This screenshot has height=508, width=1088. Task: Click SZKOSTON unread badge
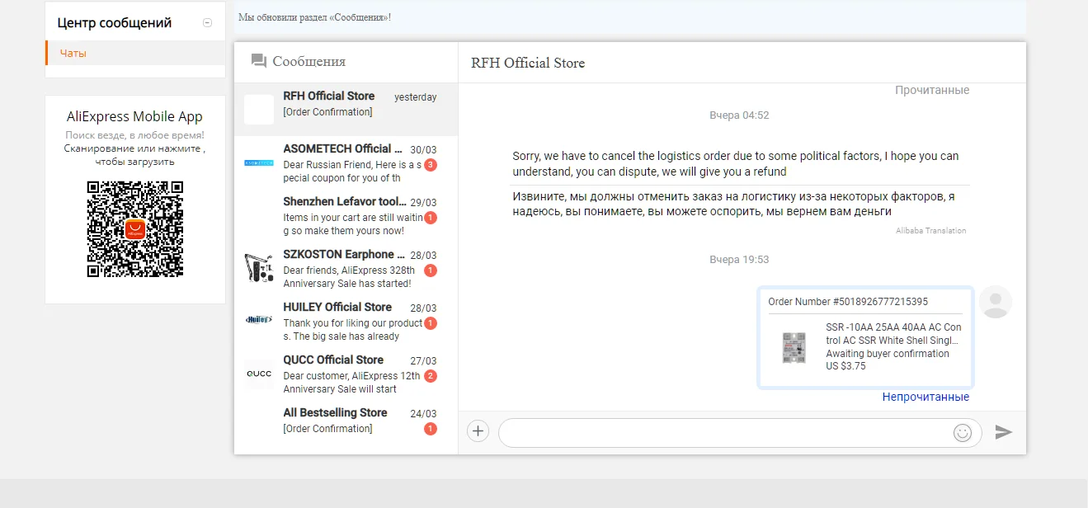(431, 270)
